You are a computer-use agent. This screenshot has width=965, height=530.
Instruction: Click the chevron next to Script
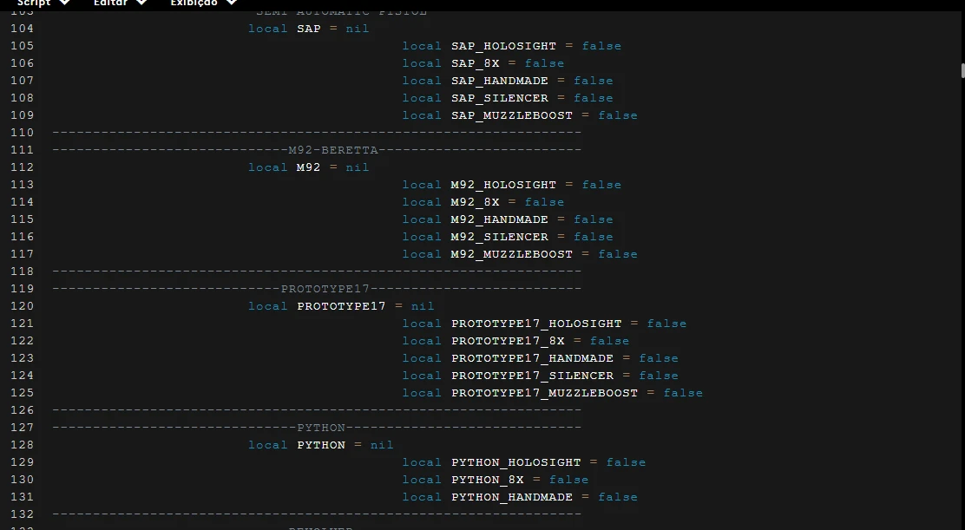(65, 3)
